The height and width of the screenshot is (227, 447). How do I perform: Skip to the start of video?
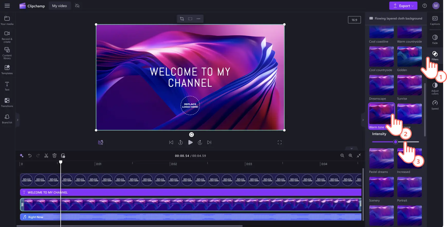[171, 142]
